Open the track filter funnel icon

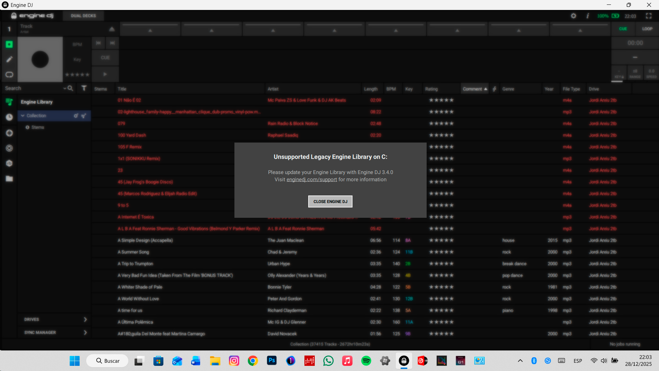(84, 88)
